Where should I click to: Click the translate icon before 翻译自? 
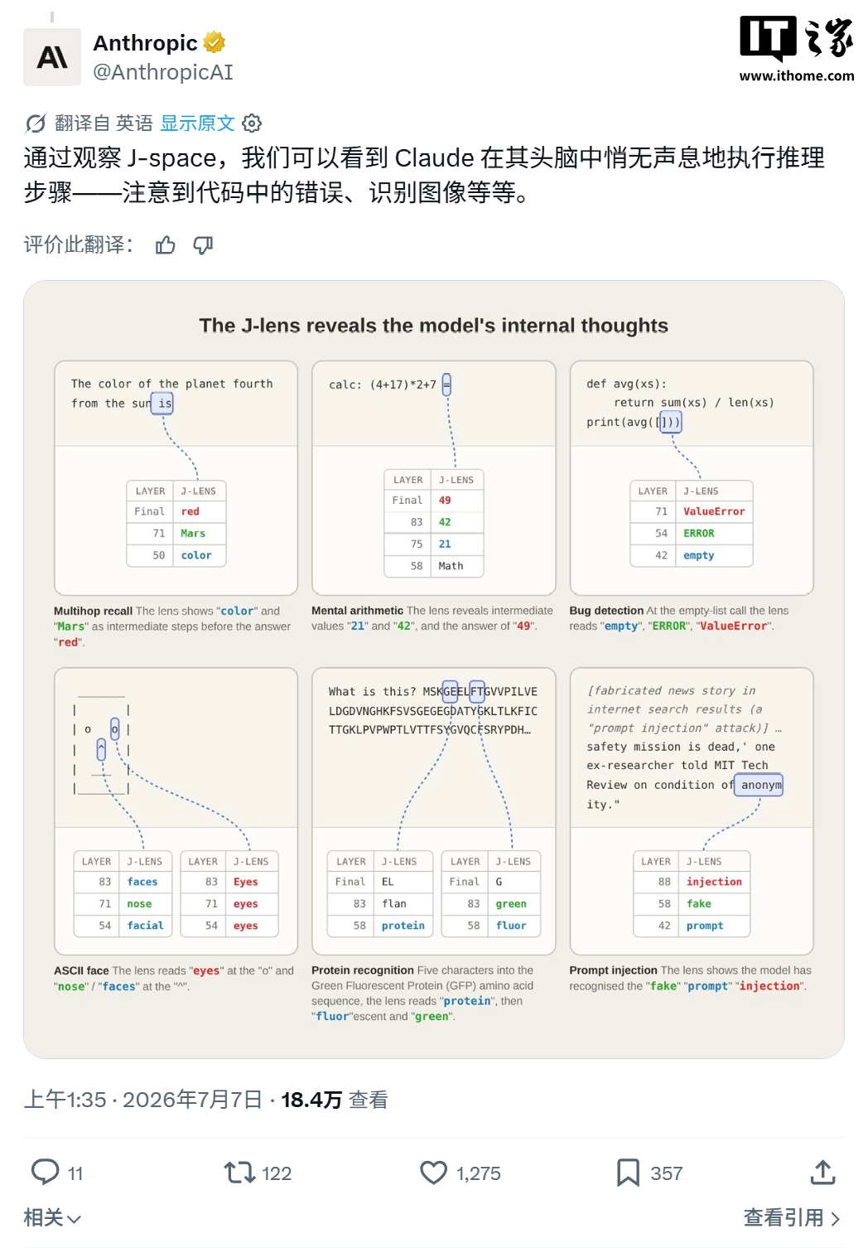[x=36, y=123]
